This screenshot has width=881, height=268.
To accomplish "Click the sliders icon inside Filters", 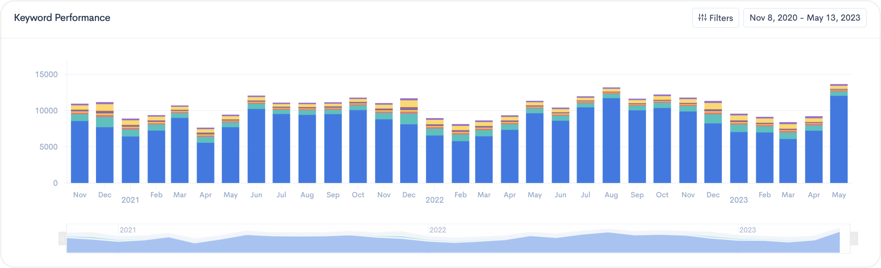I will (x=702, y=18).
